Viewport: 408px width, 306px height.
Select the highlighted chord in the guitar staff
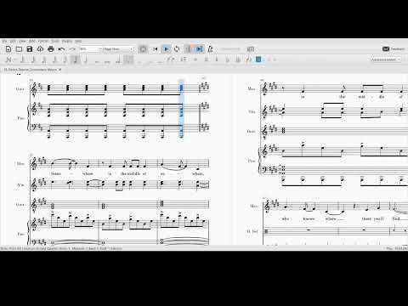click(181, 88)
